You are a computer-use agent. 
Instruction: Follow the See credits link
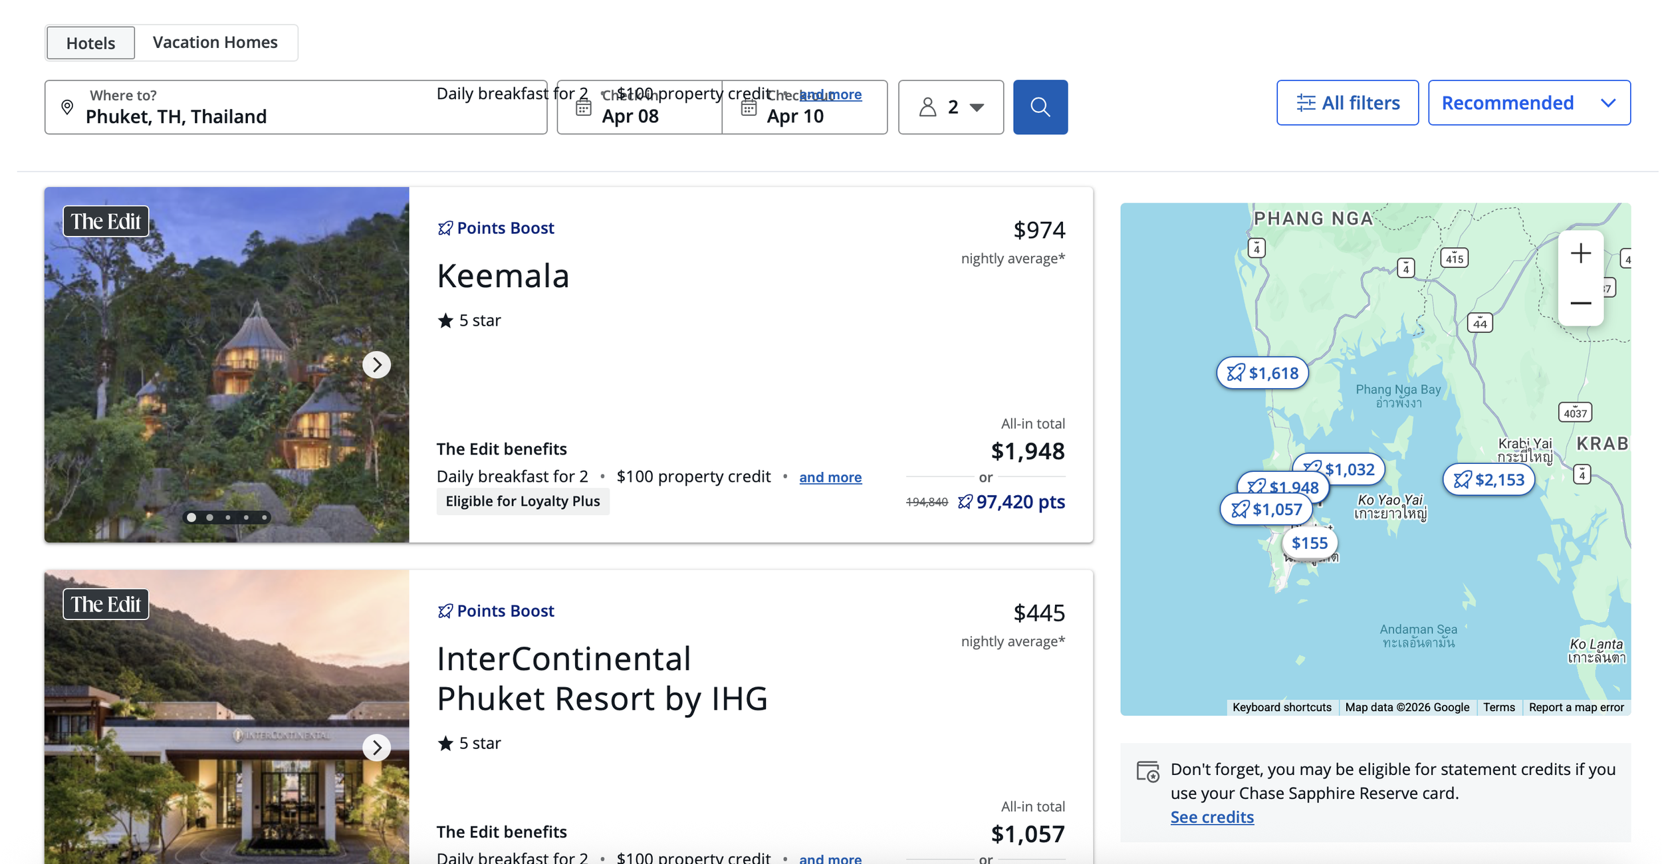[x=1211, y=817]
